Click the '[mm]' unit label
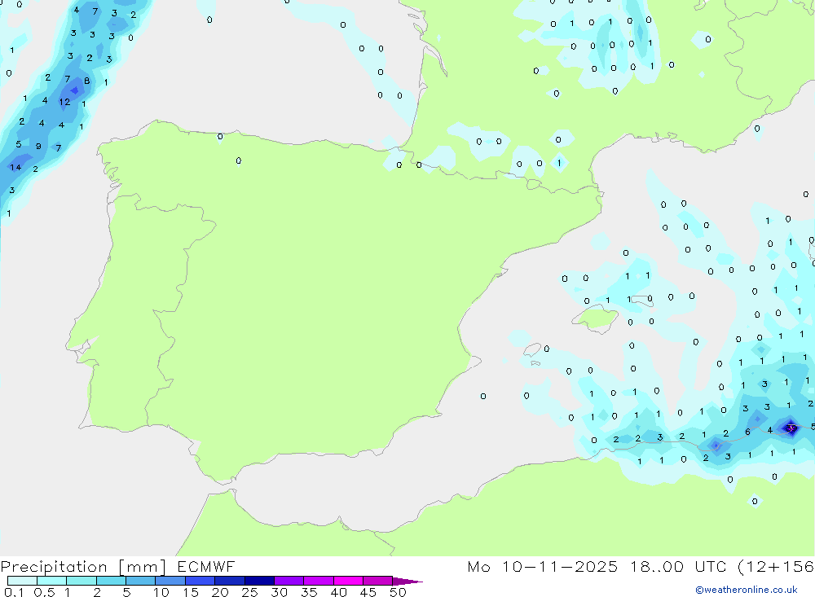The image size is (815, 597). pos(142,566)
